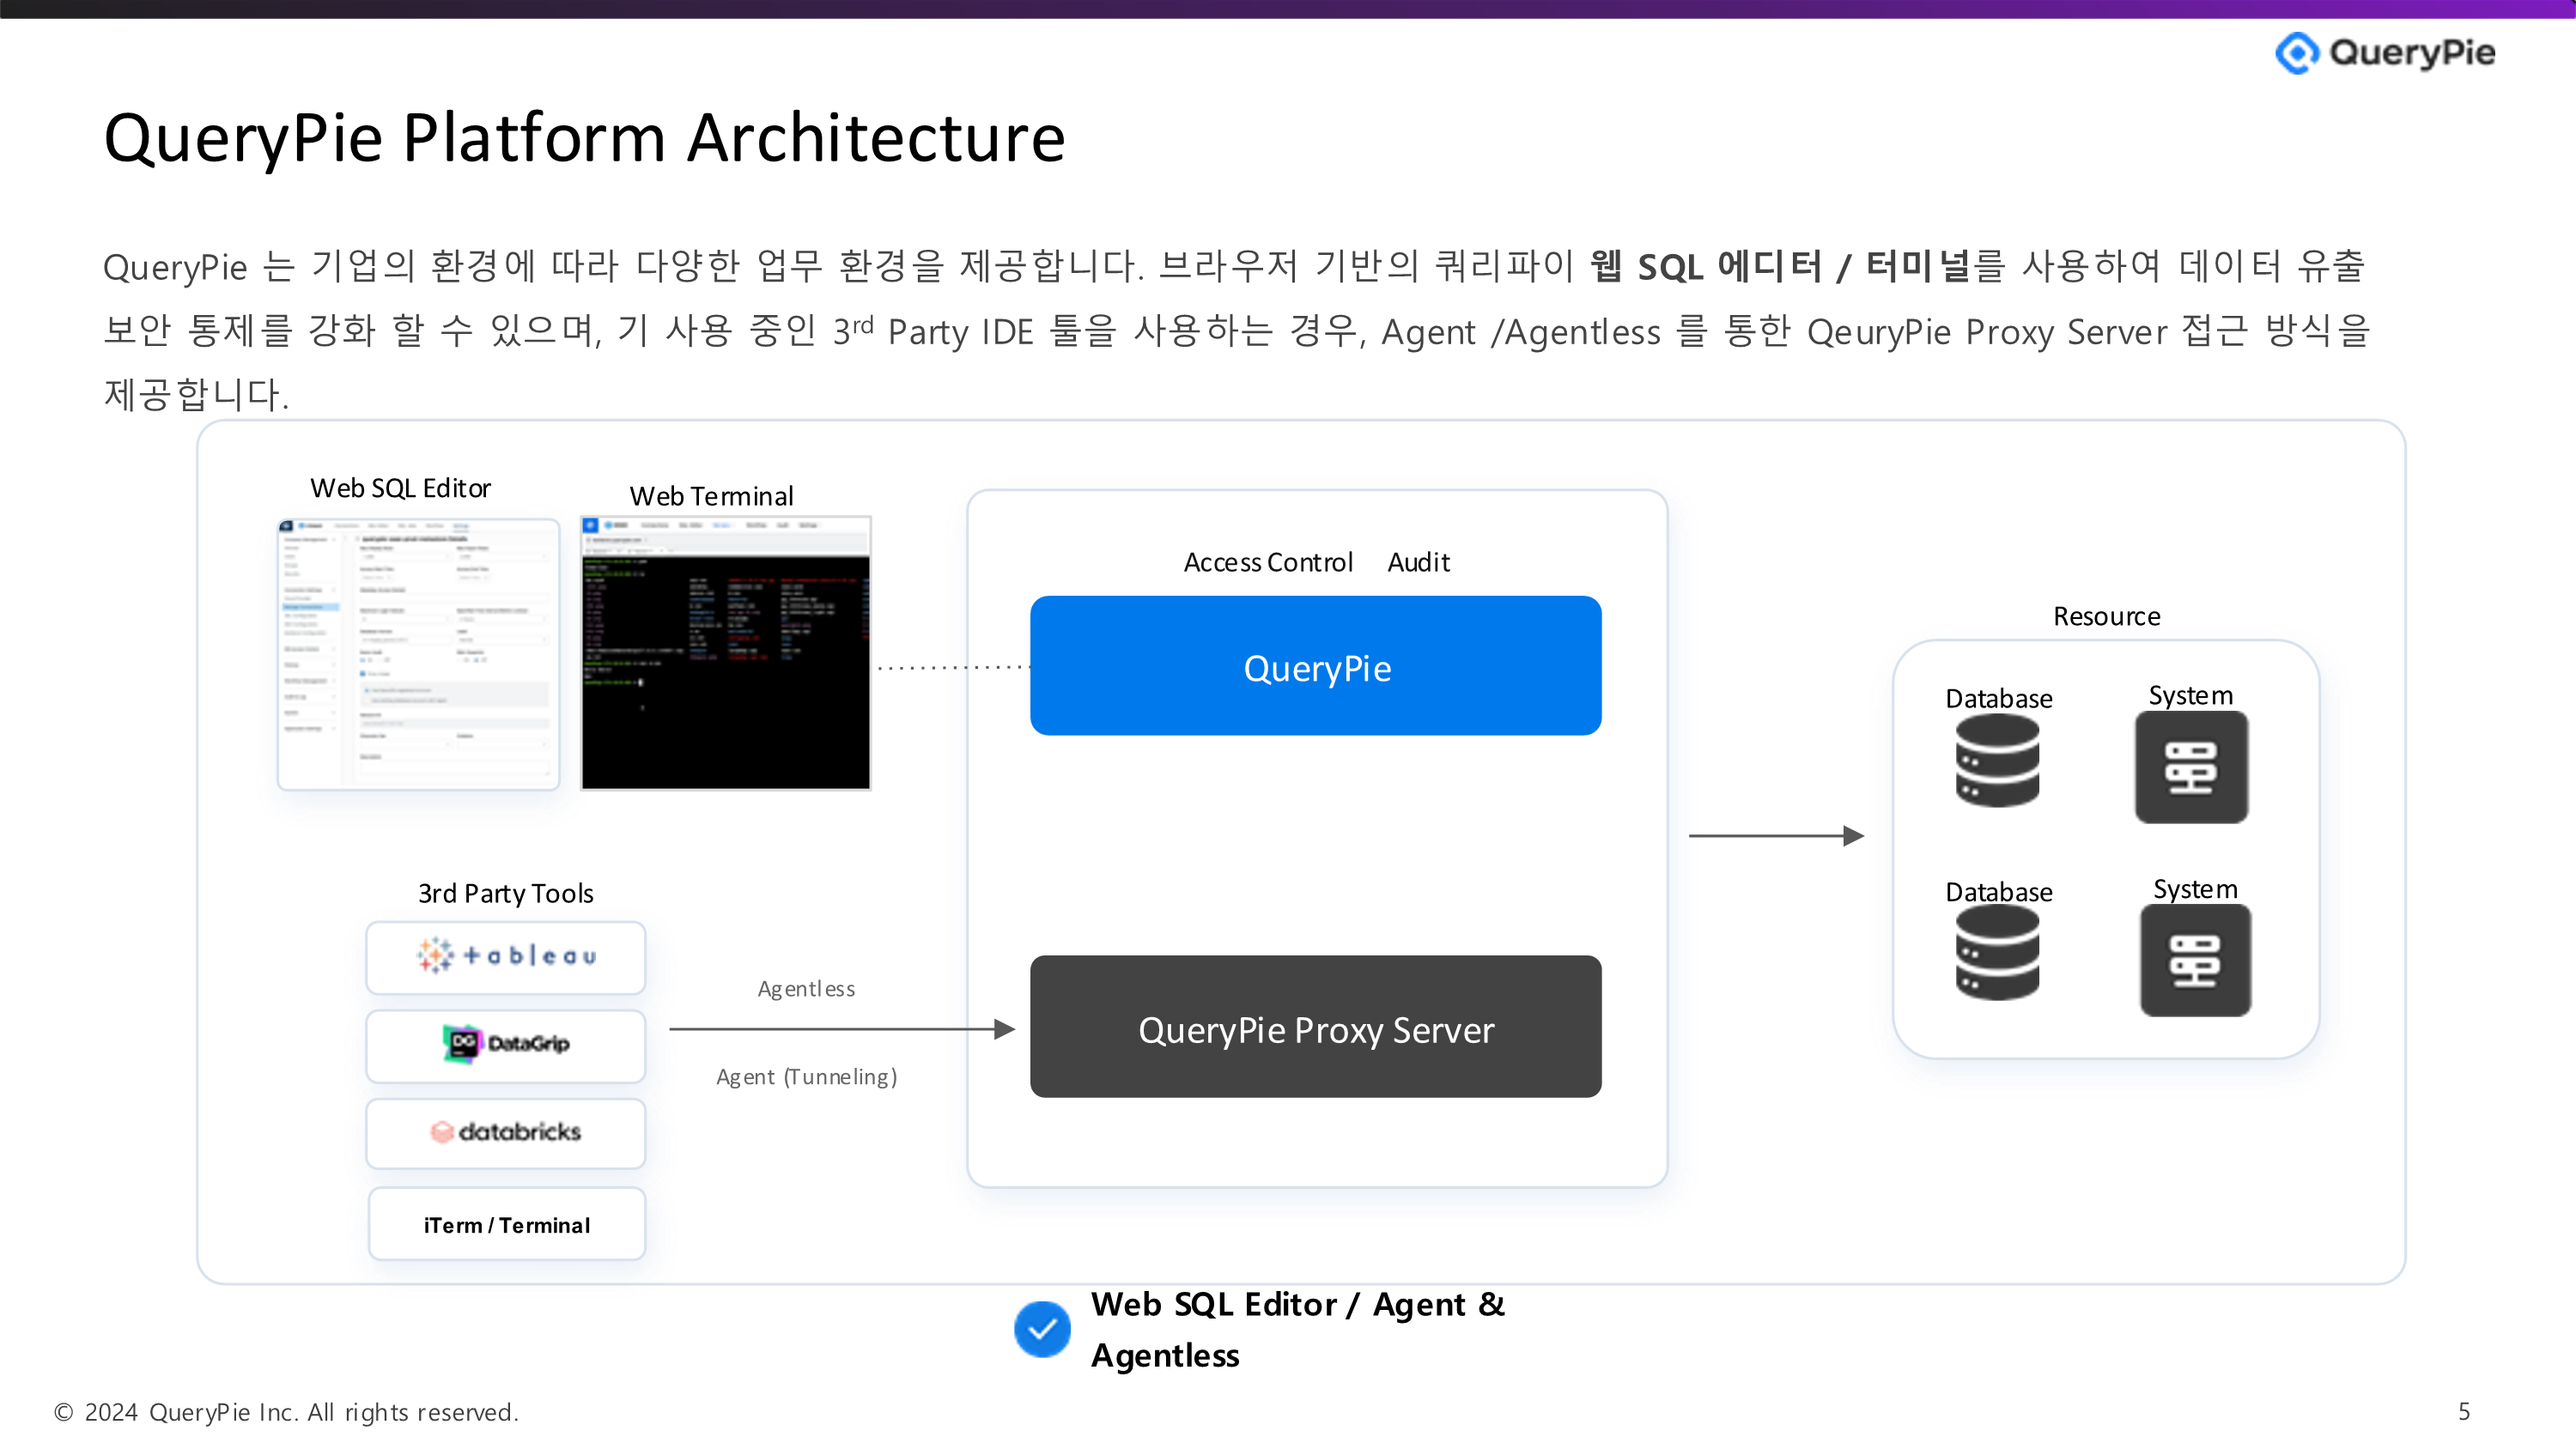2576x1449 pixels.
Task: Click the bottom Database cylinder icon
Action: point(1997,953)
